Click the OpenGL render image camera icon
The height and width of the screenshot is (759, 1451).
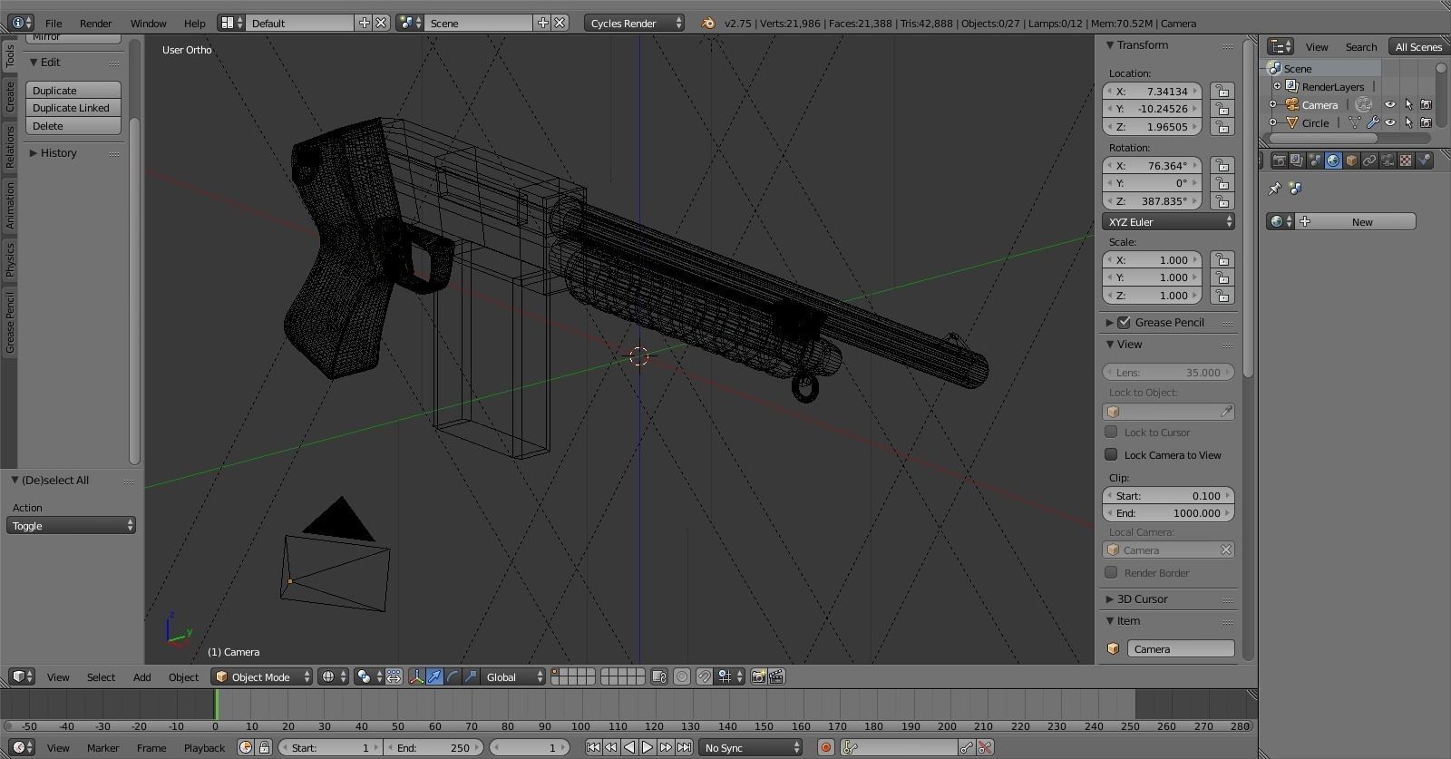(x=758, y=676)
